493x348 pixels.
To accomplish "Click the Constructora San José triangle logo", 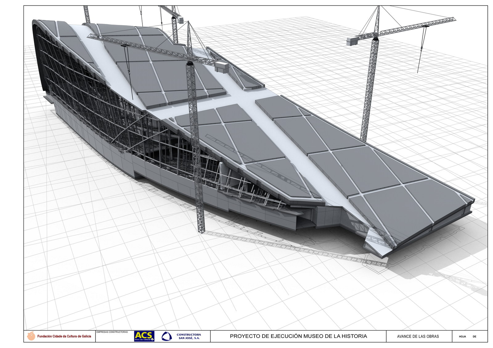I will click(167, 336).
